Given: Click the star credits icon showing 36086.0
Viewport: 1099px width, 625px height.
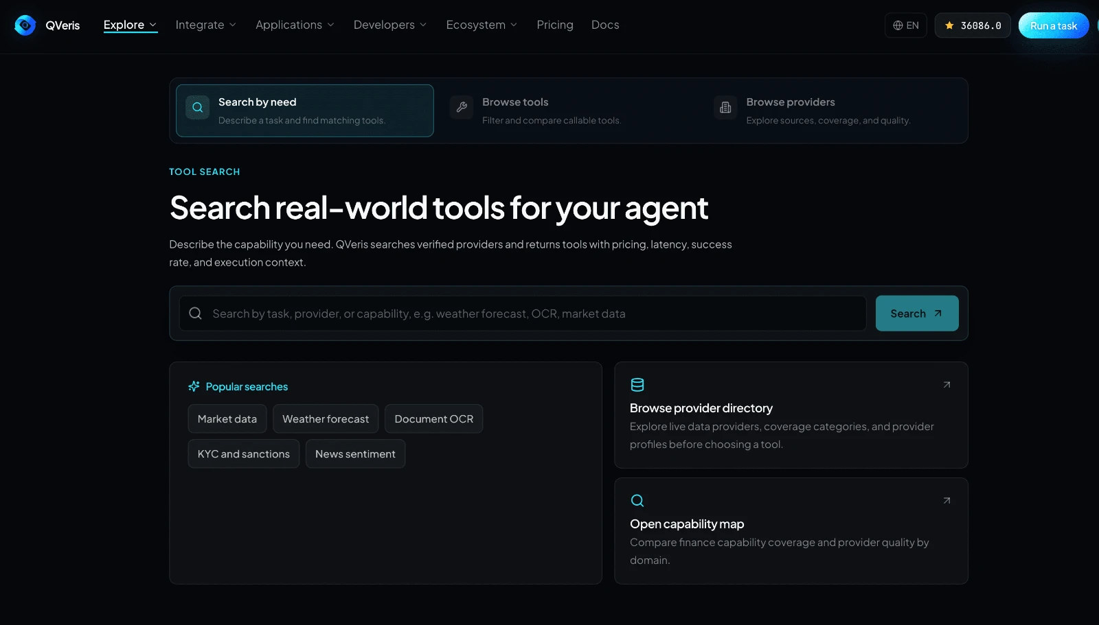Looking at the screenshot, I should (x=949, y=25).
